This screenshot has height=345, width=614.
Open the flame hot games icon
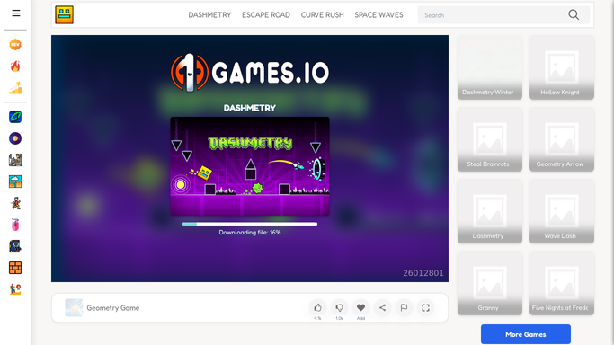pos(15,66)
